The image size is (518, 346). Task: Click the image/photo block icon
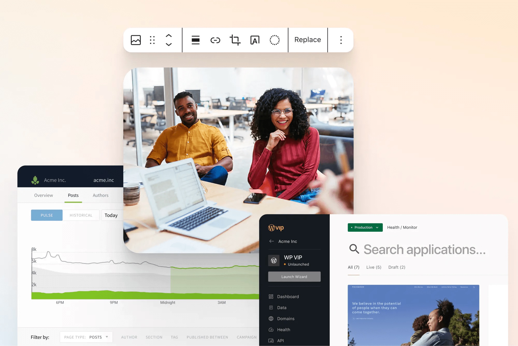pos(135,39)
